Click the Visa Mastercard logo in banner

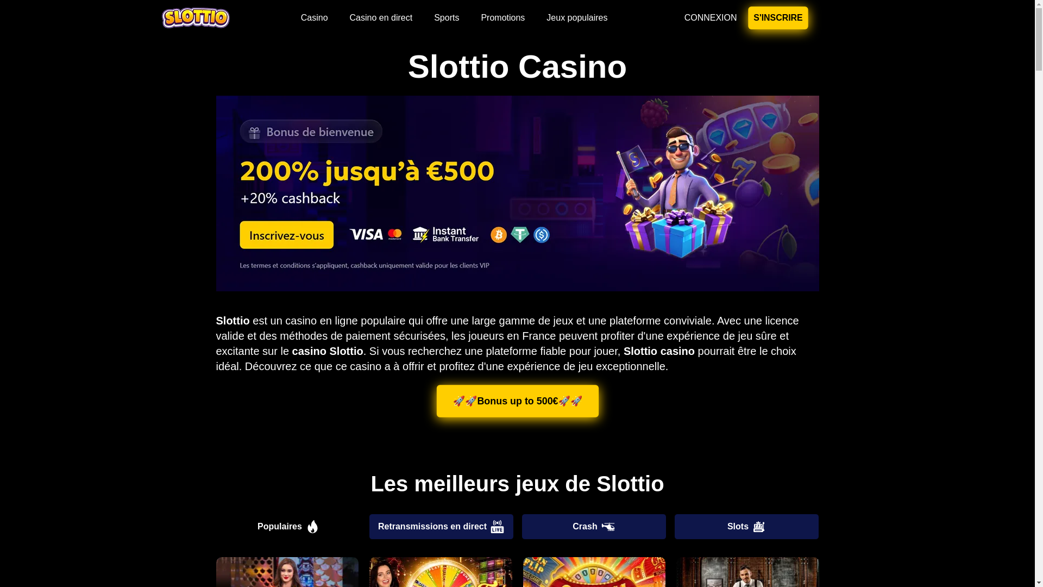pos(375,234)
